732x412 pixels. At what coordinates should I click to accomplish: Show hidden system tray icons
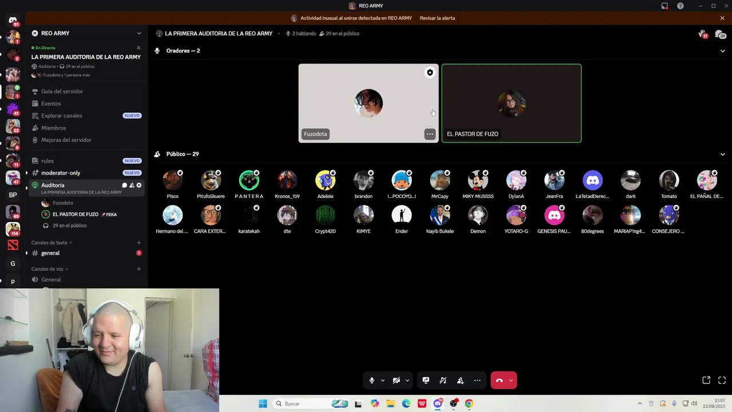pos(639,403)
